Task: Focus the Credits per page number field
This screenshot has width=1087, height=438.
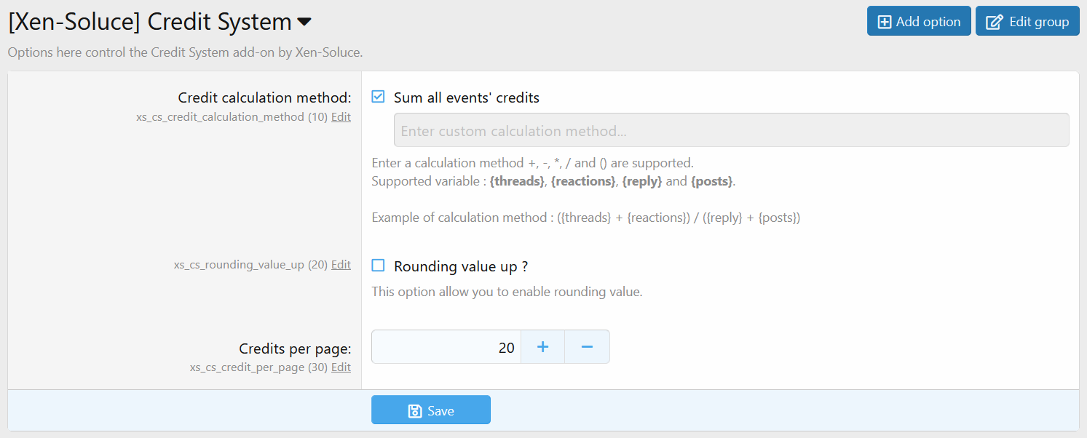Action: [x=446, y=347]
